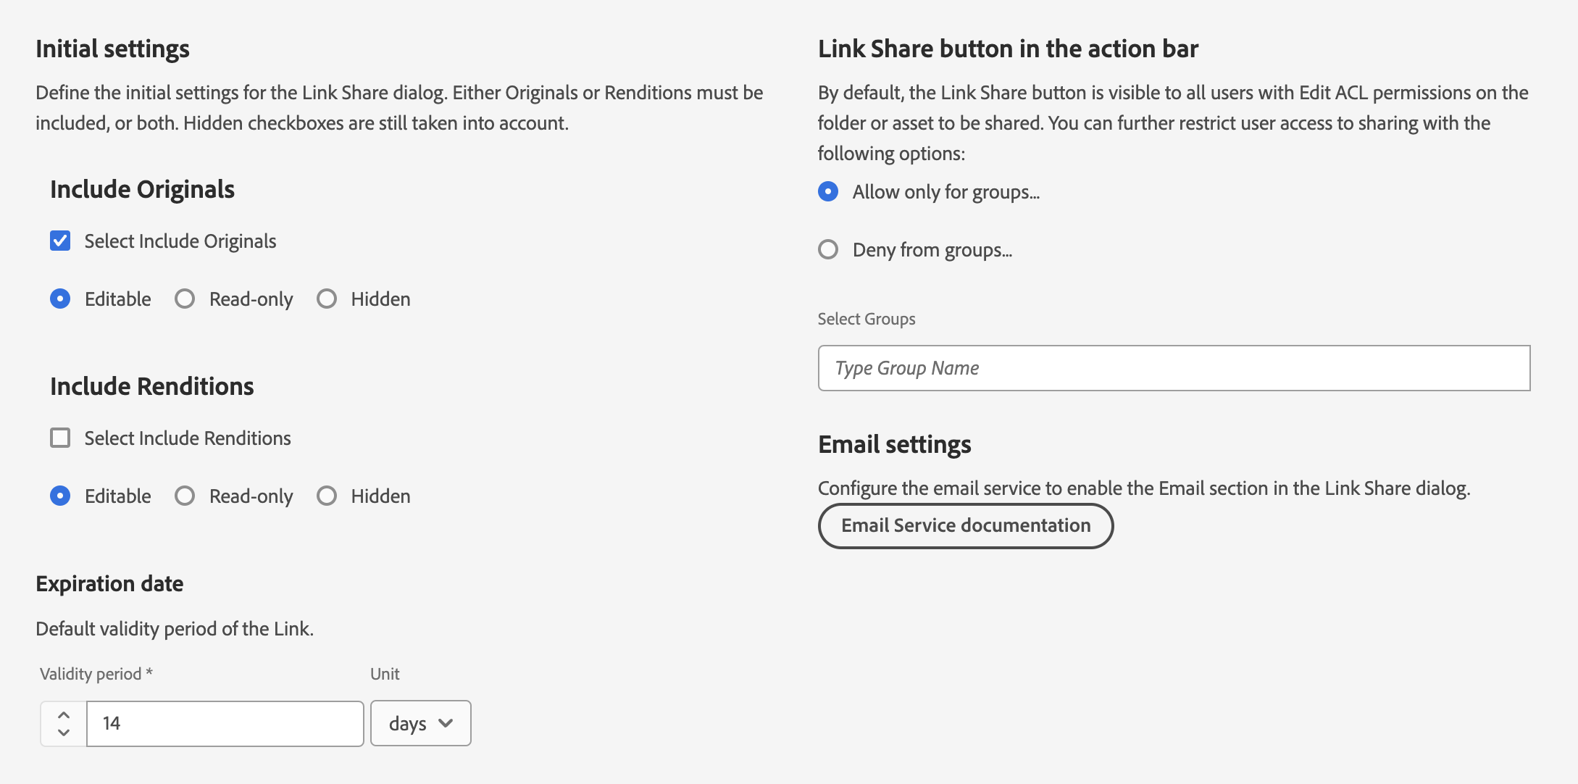This screenshot has width=1578, height=784.
Task: Select Editable under Include Renditions
Action: [x=60, y=496]
